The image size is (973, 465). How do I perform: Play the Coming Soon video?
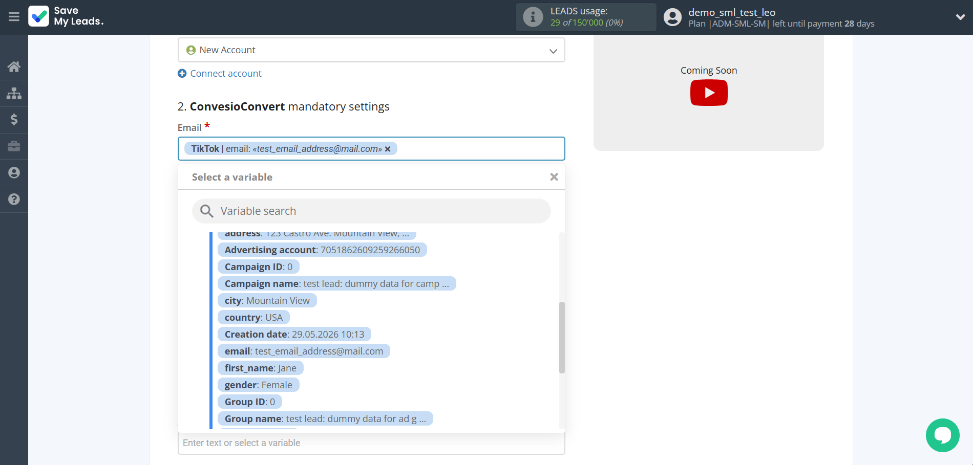pos(709,93)
